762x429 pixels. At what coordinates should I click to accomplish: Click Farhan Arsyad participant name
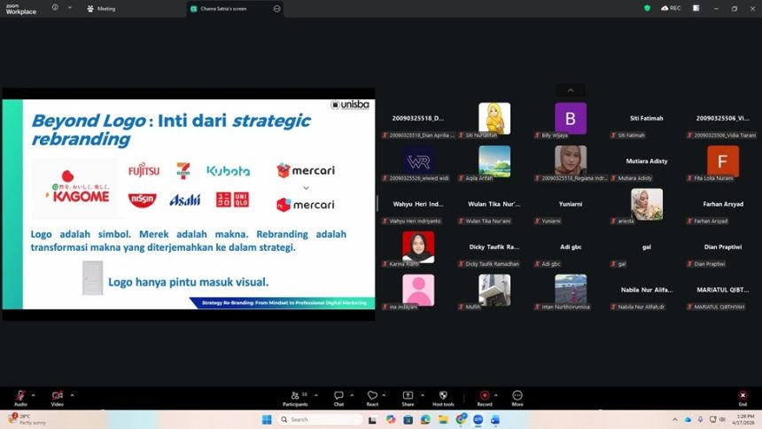coord(723,204)
